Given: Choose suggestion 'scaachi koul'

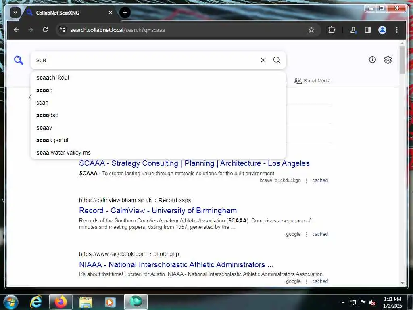Looking at the screenshot, I should (x=158, y=78).
